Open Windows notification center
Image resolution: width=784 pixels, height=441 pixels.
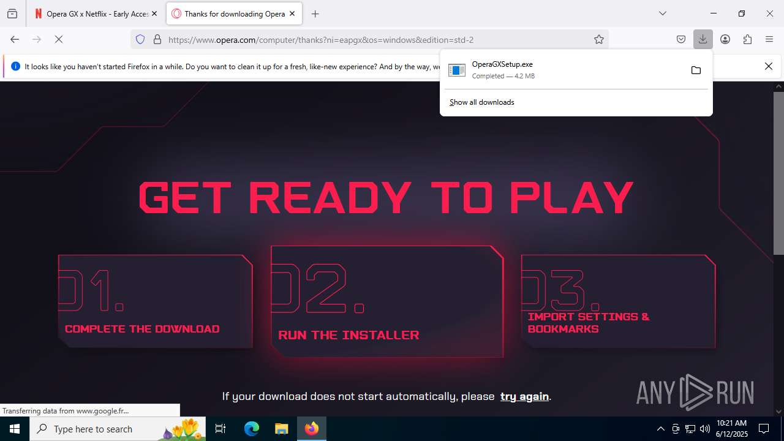coord(764,429)
